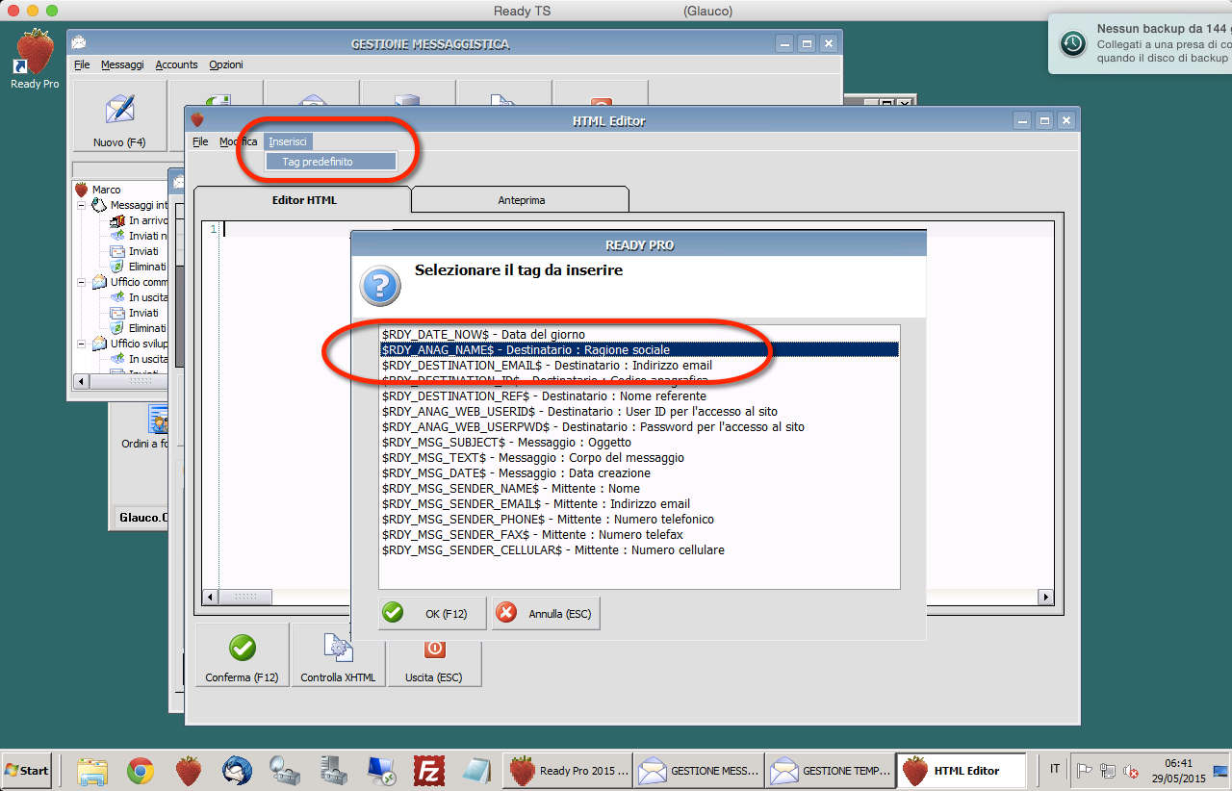The image size is (1232, 791).
Task: Click the Controlla XHTML button
Action: 338,654
